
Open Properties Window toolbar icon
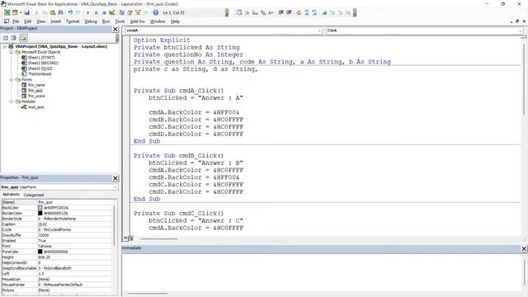(130, 12)
